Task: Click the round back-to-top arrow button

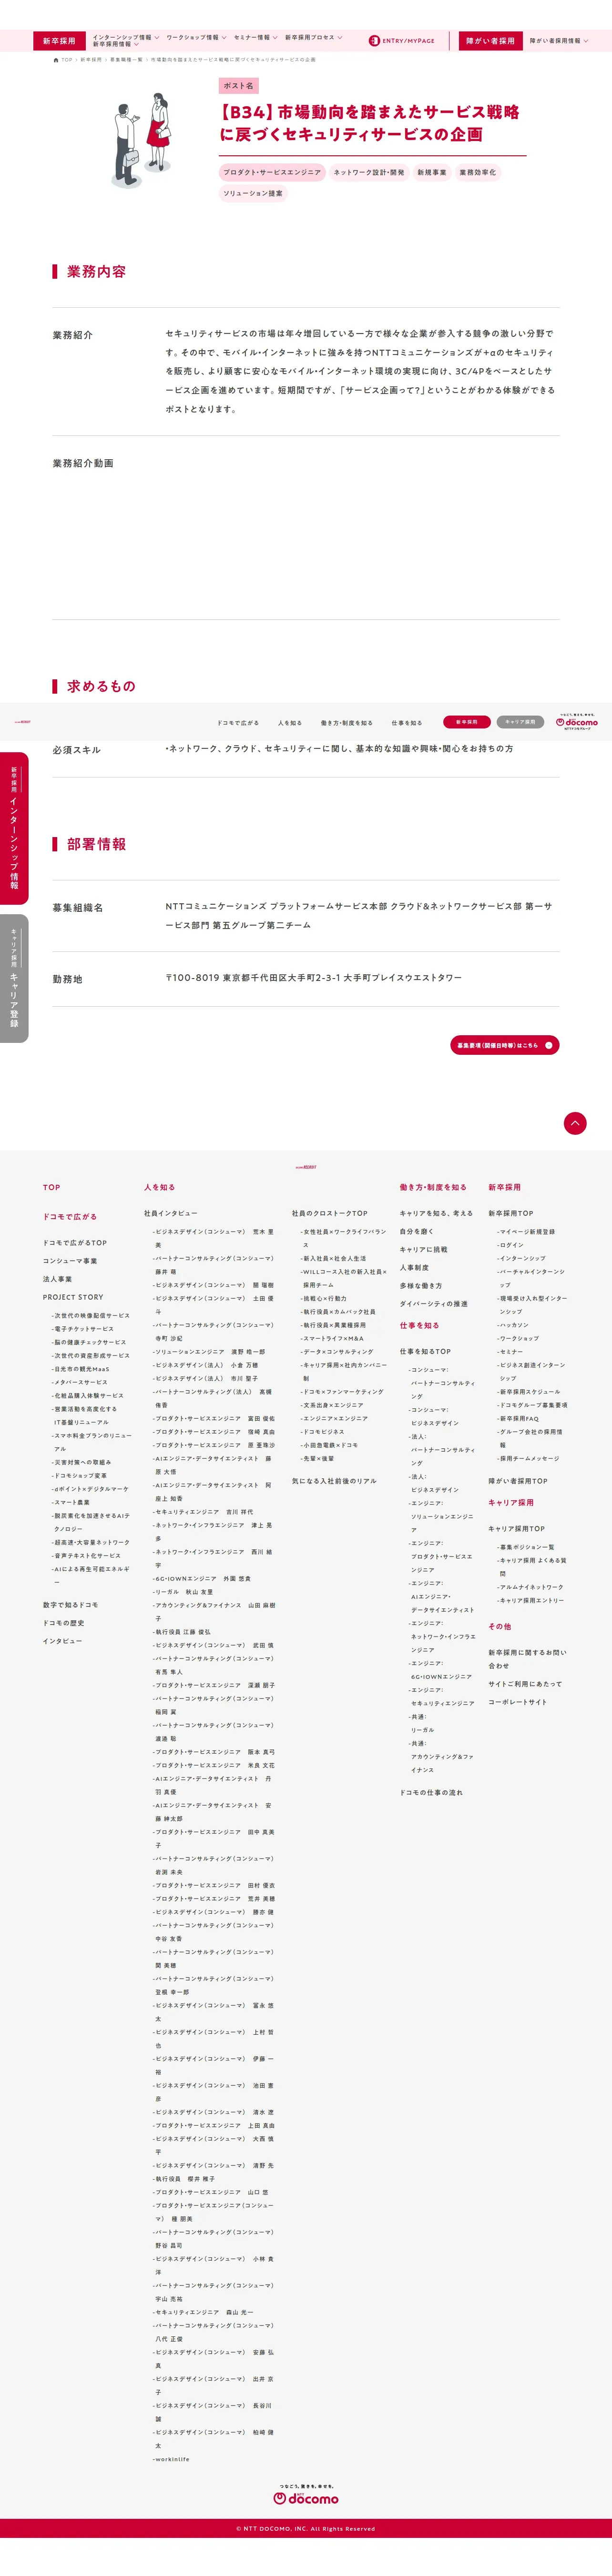Action: pyautogui.click(x=575, y=1123)
